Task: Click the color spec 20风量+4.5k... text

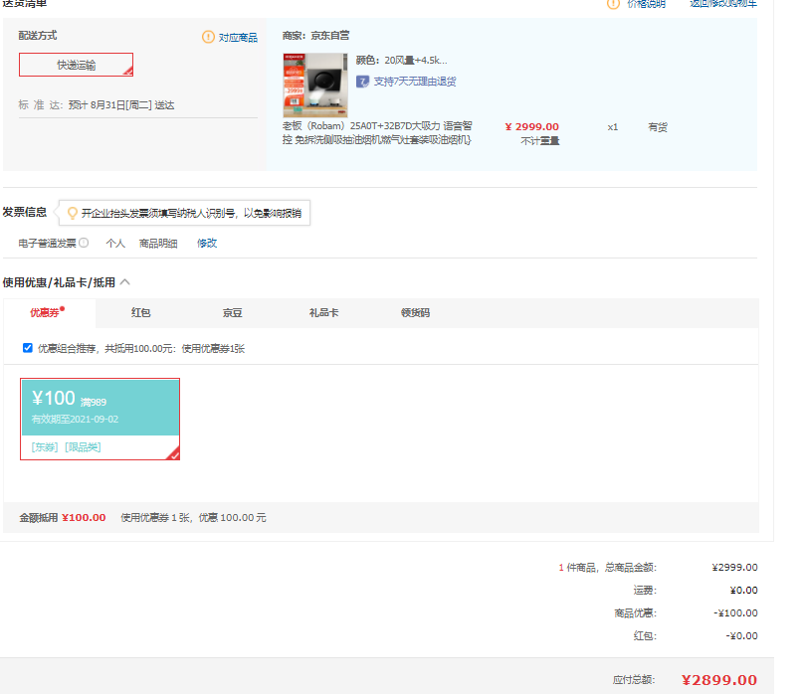Action: click(x=416, y=61)
